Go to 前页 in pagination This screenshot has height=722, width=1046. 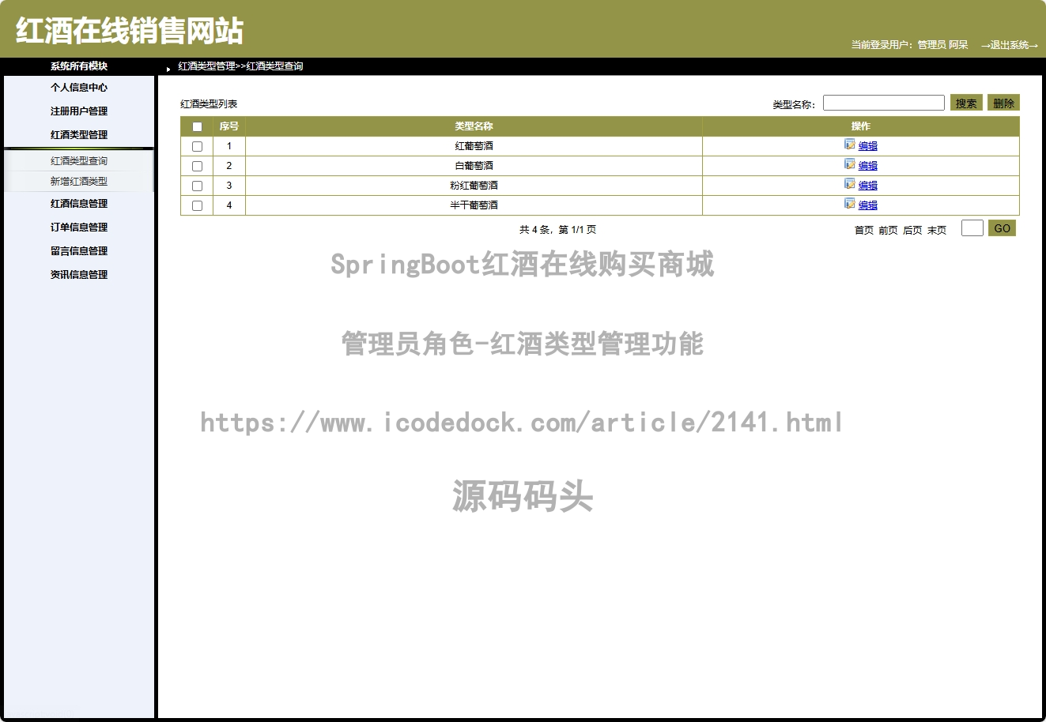click(889, 231)
